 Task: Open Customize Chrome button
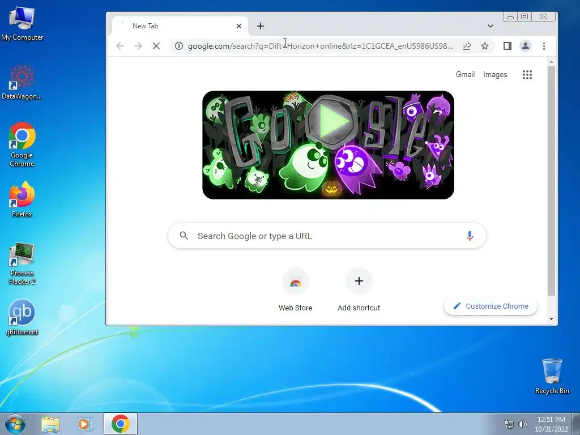(x=491, y=306)
